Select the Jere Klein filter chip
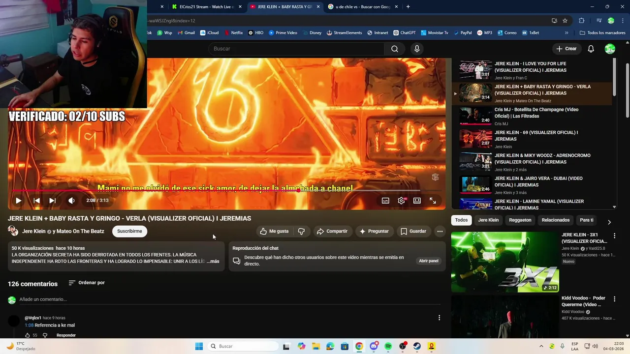The width and height of the screenshot is (630, 354). coord(488,220)
